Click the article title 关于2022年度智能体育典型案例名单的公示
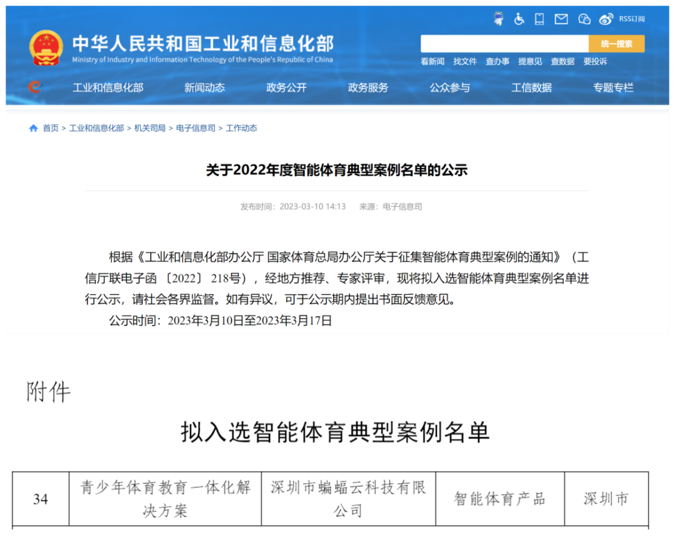 337,170
